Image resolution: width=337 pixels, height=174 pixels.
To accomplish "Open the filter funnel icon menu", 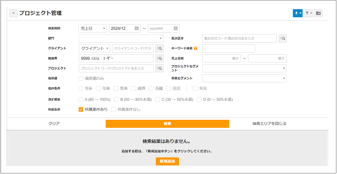I will (x=309, y=13).
